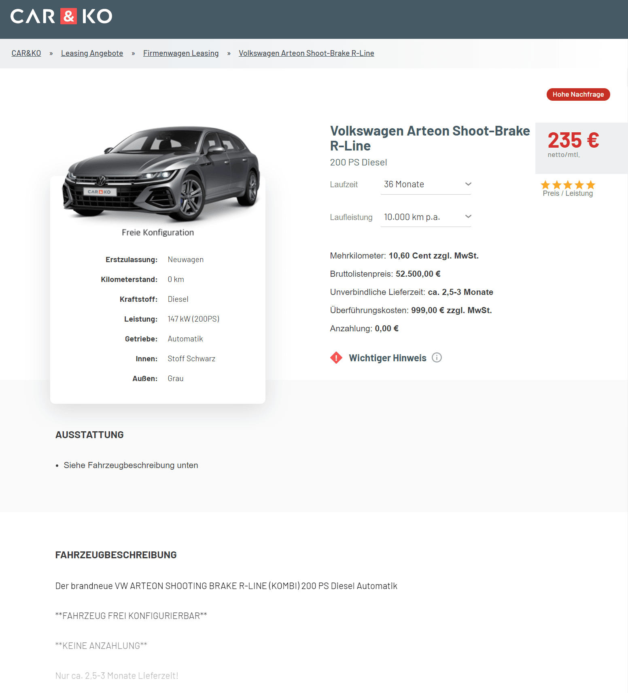Click the 235 € price box
This screenshot has height=693, width=628.
point(581,148)
